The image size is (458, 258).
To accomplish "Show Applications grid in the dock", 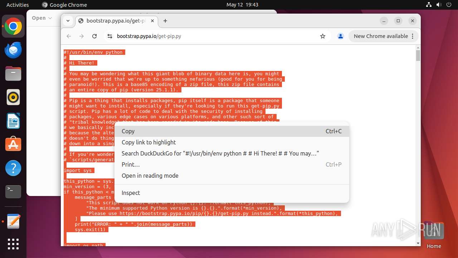I will tap(13, 244).
